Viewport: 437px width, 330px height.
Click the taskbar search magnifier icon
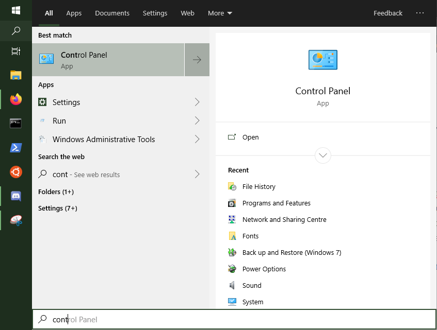(16, 30)
